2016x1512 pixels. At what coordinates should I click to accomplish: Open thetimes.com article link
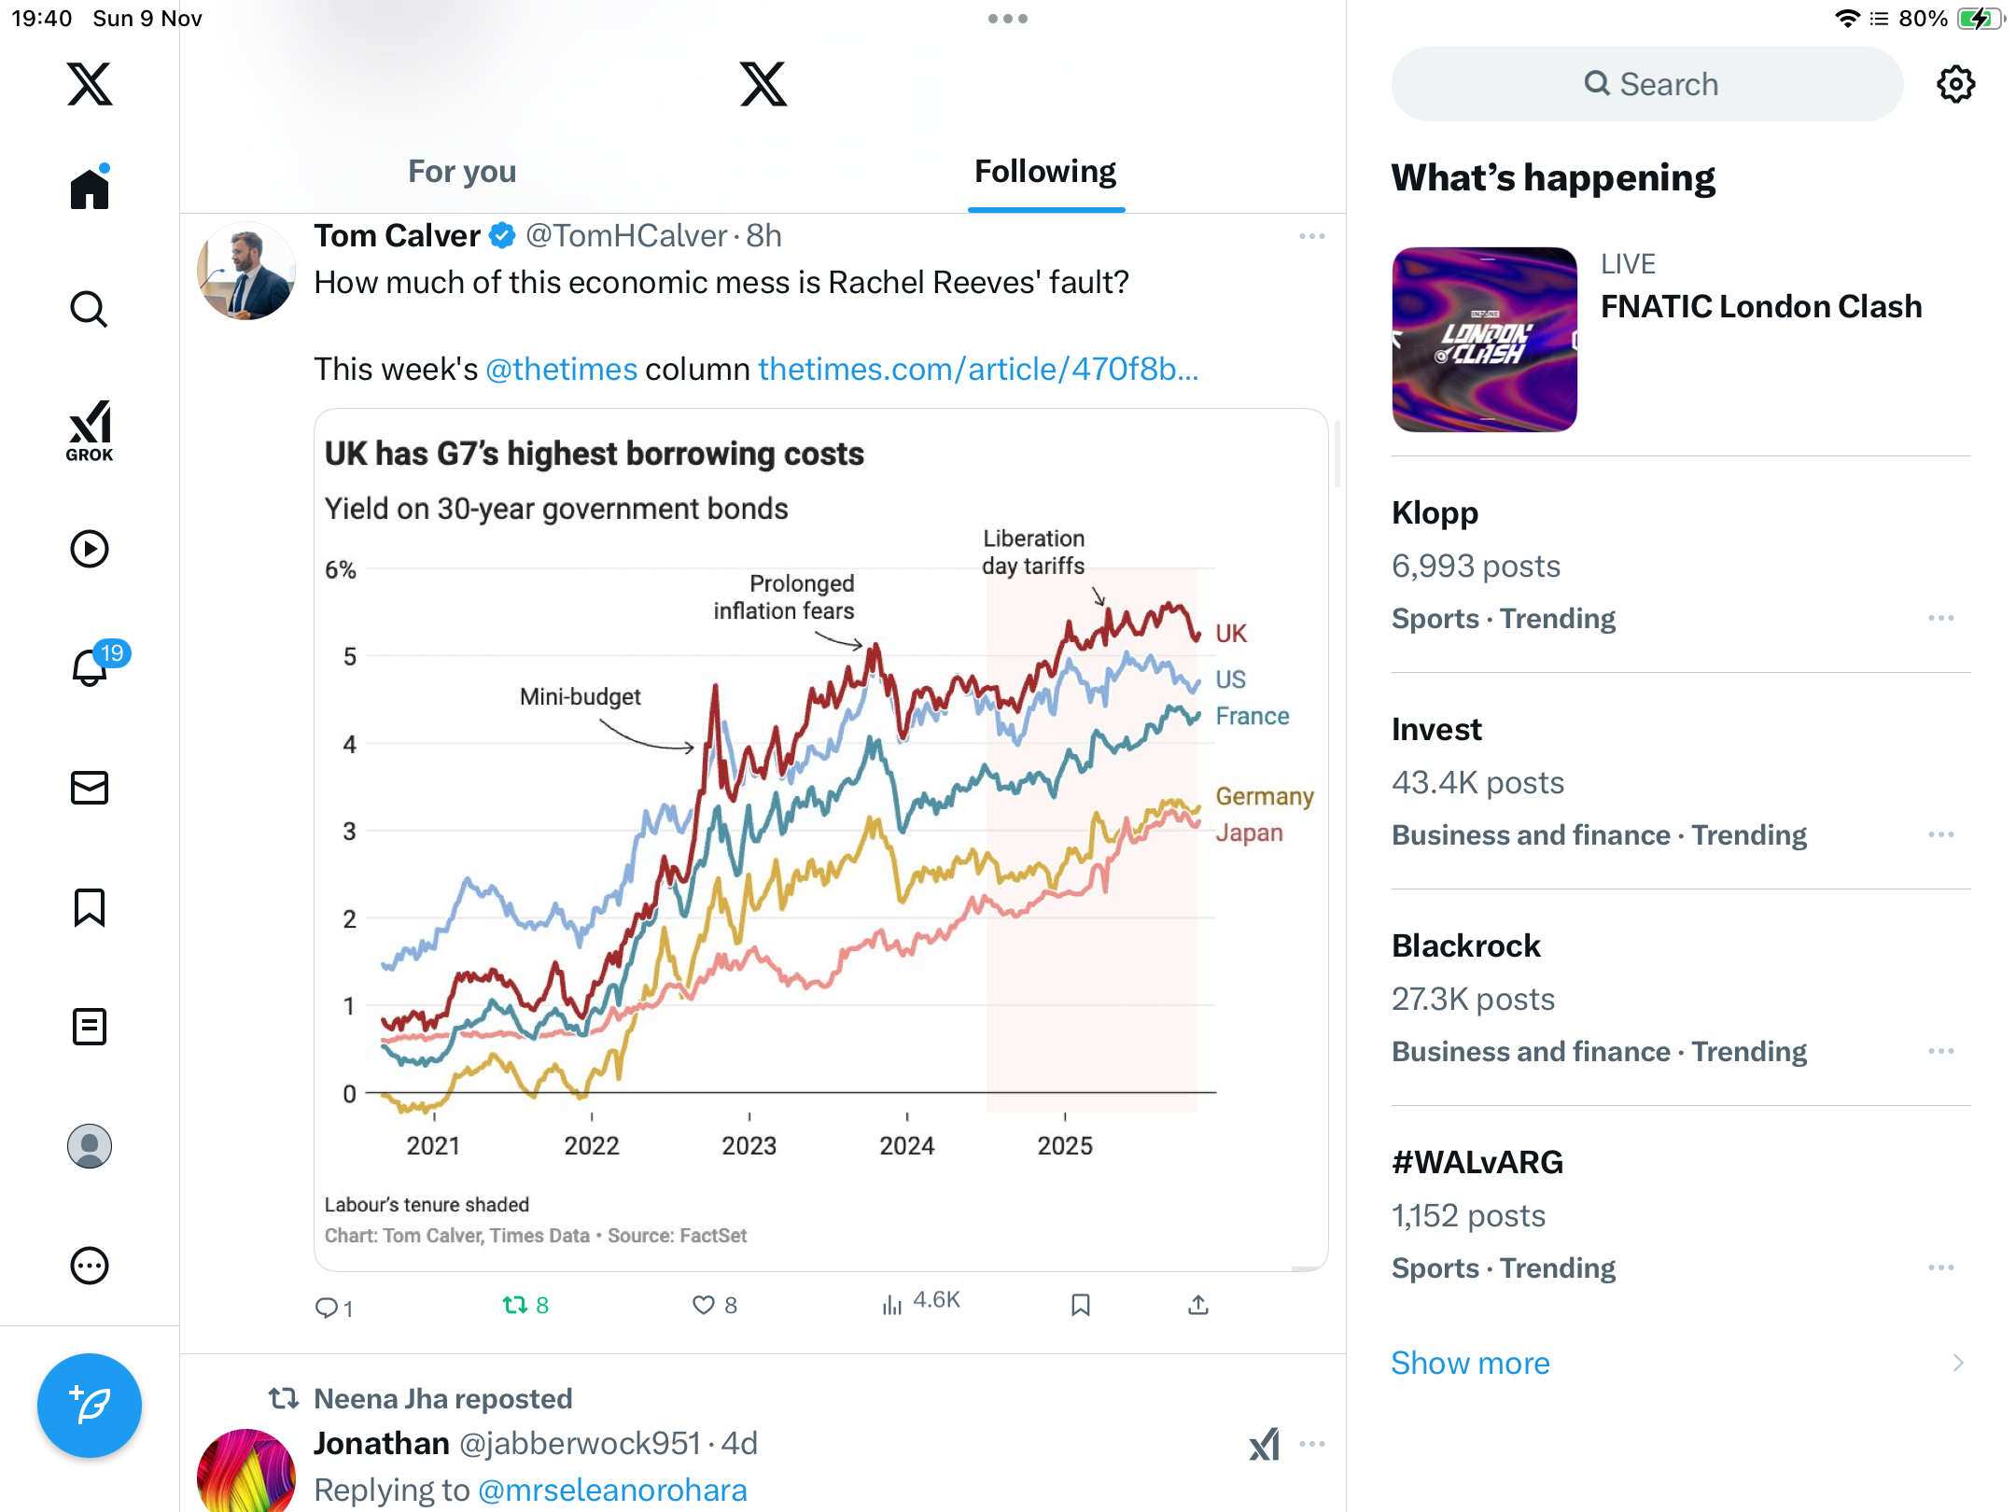977,370
